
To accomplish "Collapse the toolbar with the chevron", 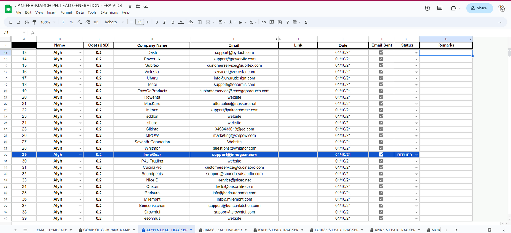I will [500, 22].
